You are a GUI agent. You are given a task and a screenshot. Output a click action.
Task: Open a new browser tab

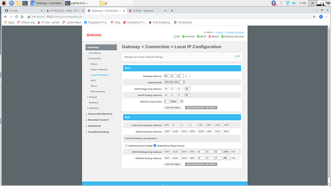[172, 11]
